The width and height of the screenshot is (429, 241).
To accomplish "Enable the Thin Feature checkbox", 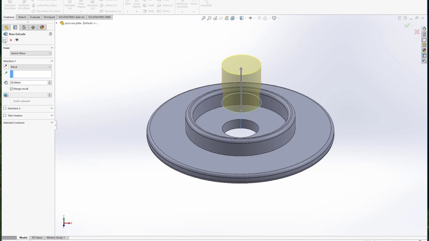I will point(5,115).
